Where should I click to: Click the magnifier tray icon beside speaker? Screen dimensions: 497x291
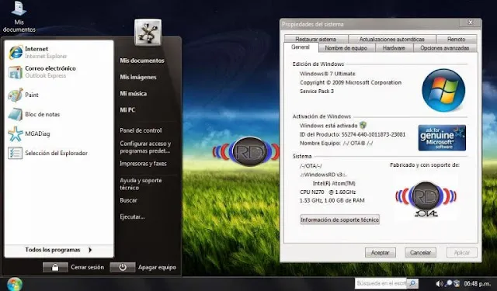tap(449, 283)
